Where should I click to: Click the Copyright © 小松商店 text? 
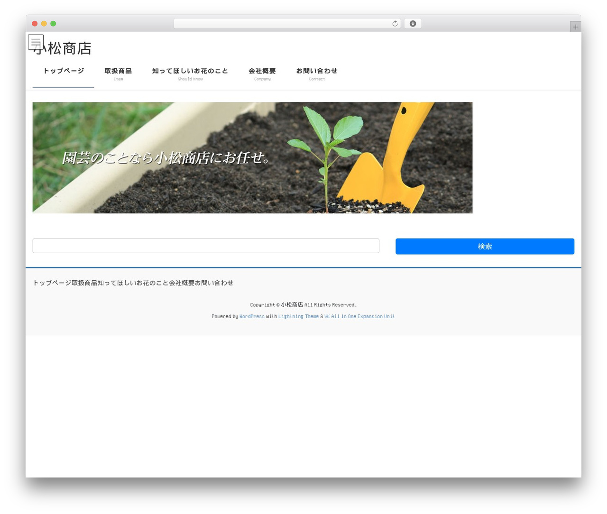(303, 305)
